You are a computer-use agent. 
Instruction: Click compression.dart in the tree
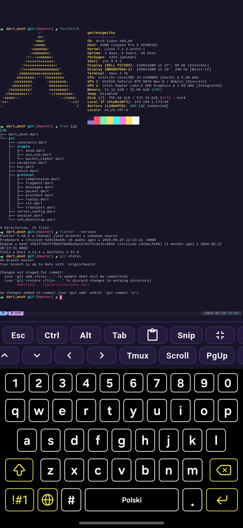click(43, 179)
